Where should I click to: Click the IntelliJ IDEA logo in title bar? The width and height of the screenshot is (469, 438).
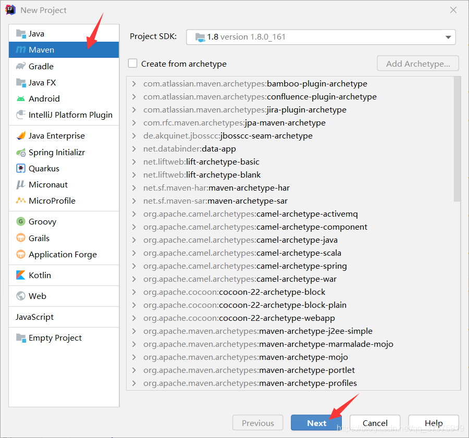pos(10,10)
